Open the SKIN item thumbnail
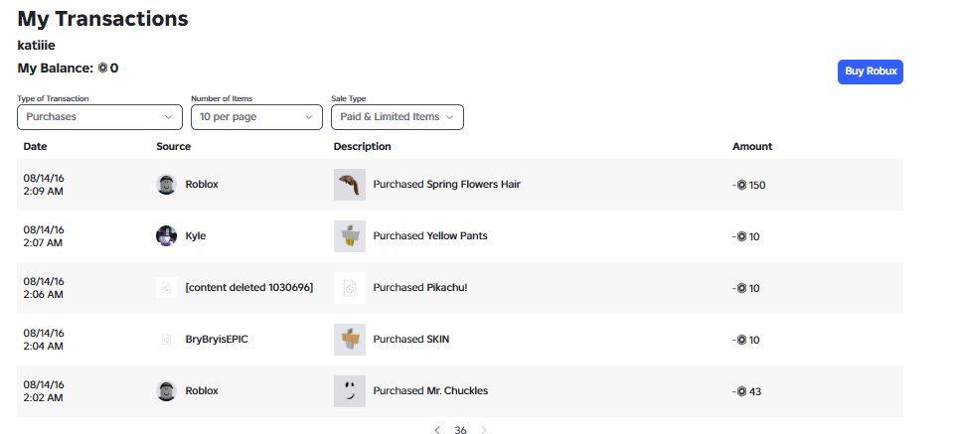959x434 pixels. click(x=350, y=340)
